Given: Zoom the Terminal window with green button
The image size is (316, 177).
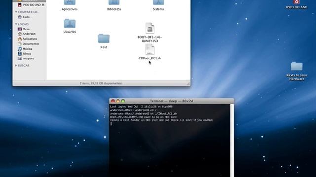Looking at the screenshot, I should [x=123, y=101].
